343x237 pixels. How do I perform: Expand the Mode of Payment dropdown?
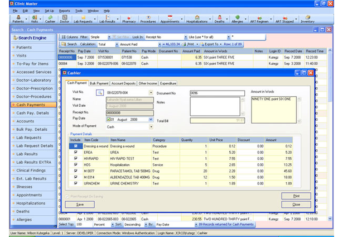click(x=151, y=127)
